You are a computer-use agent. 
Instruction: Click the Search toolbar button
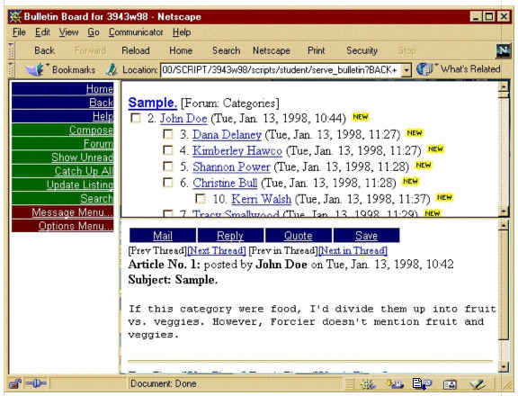pos(227,50)
